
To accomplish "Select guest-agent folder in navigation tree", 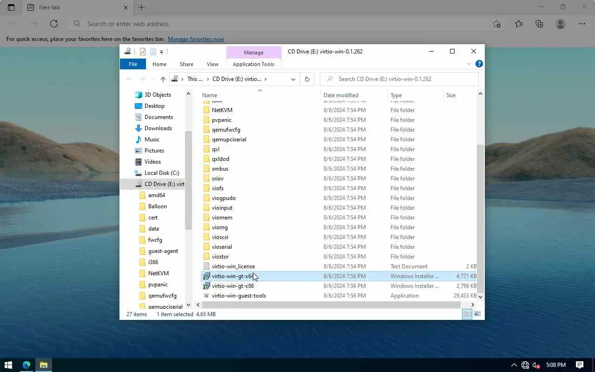I will tap(163, 251).
